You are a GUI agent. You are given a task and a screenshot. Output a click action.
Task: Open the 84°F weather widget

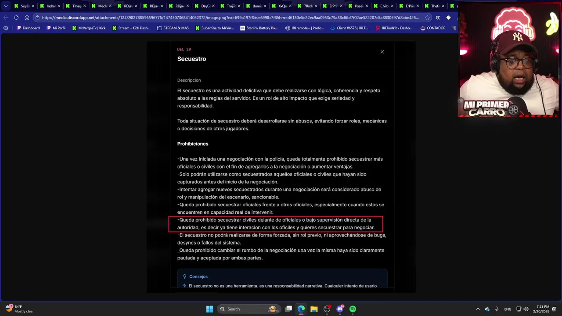(x=20, y=309)
